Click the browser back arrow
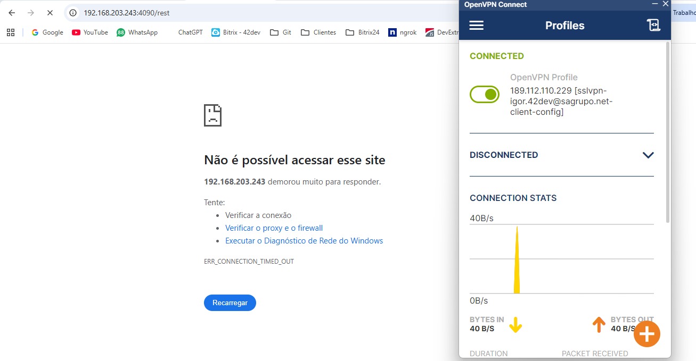This screenshot has height=361, width=696. click(x=12, y=13)
